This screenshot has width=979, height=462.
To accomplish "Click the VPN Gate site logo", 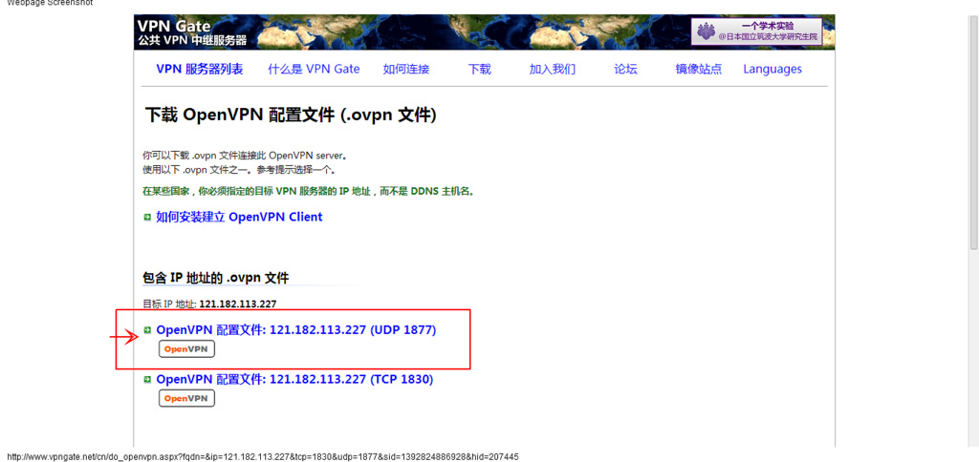I will click(191, 33).
